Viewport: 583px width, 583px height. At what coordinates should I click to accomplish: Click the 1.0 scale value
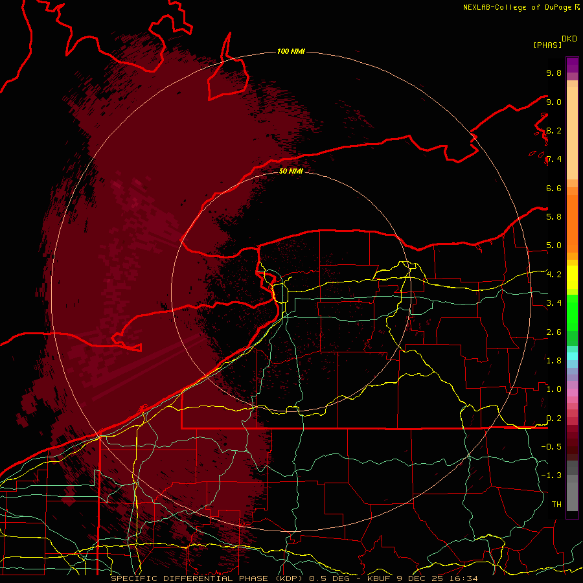pos(554,389)
